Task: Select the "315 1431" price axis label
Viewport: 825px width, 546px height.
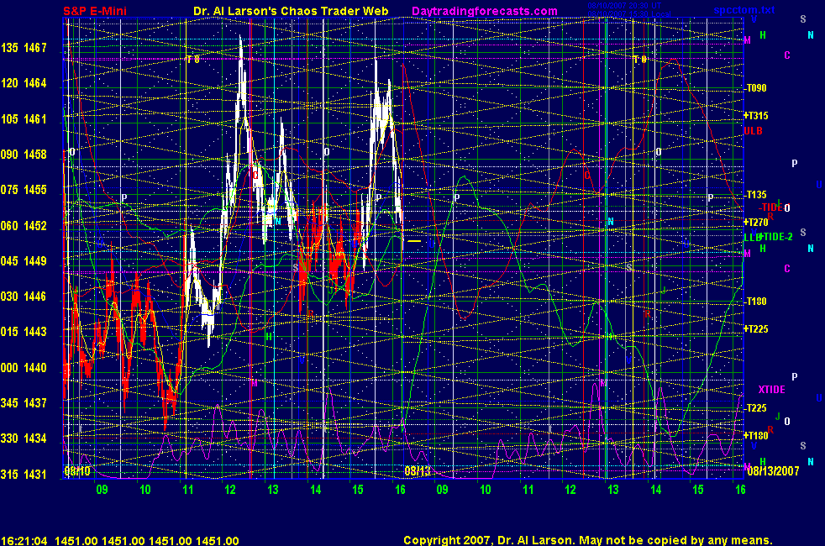Action: [x=24, y=474]
